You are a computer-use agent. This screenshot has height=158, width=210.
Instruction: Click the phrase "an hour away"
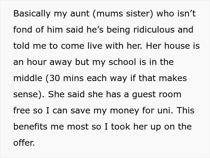(43, 62)
